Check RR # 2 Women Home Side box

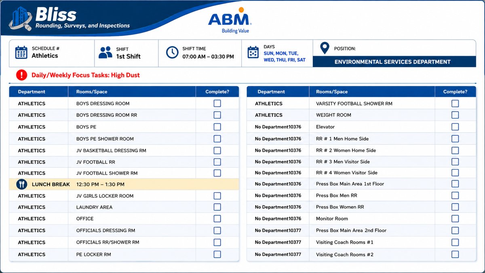455,150
